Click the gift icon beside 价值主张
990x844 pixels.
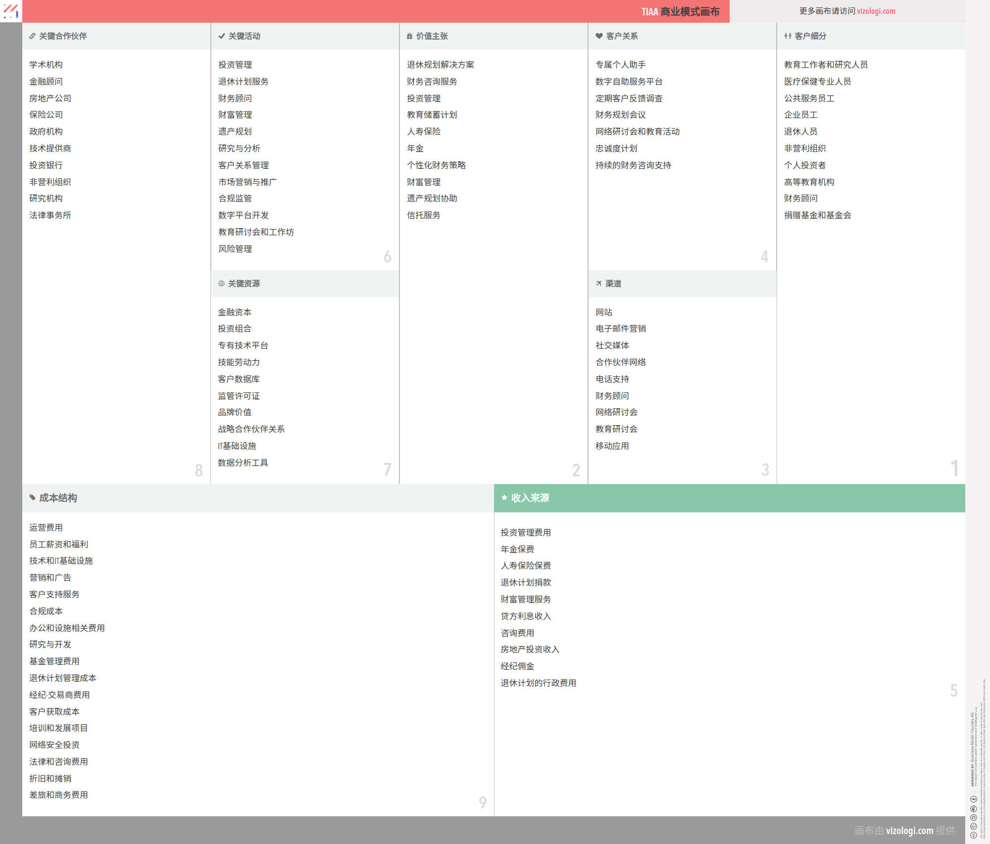pyautogui.click(x=409, y=36)
